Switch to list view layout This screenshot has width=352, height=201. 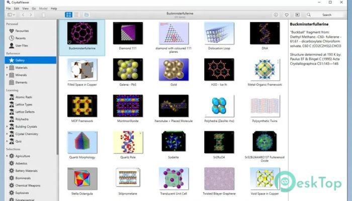coord(75,15)
